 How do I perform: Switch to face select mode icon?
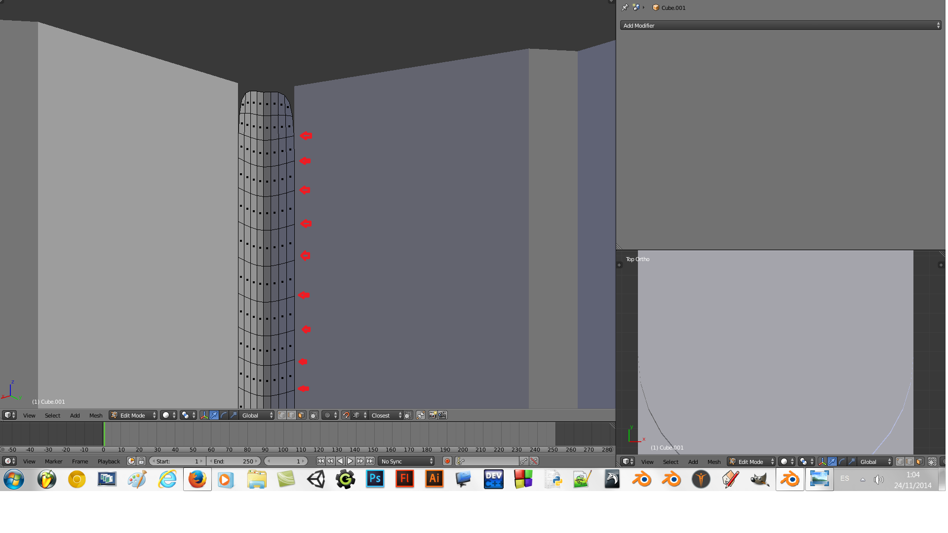[301, 415]
